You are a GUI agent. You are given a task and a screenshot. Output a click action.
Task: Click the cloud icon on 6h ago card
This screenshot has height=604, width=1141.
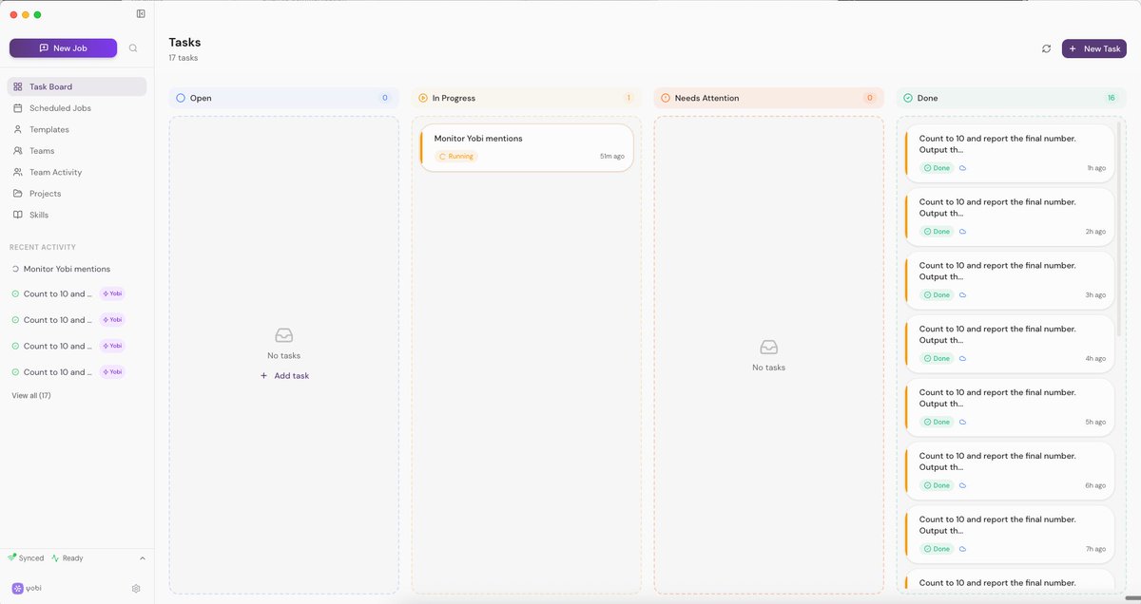[x=962, y=485]
